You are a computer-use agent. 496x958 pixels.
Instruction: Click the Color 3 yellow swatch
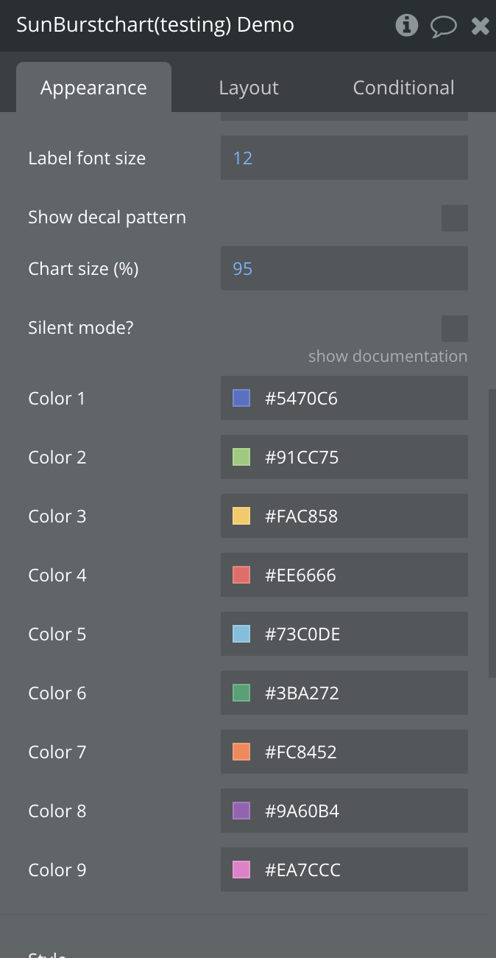pos(241,517)
